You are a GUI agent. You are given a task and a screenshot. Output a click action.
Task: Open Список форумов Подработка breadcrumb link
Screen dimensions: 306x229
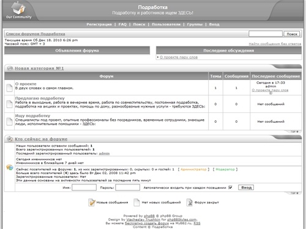point(35,34)
